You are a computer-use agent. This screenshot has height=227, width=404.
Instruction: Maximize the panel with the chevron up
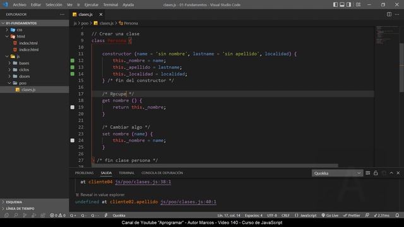pyautogui.click(x=391, y=173)
